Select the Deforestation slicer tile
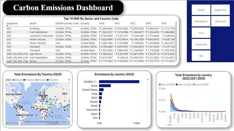 [x=201, y=21]
